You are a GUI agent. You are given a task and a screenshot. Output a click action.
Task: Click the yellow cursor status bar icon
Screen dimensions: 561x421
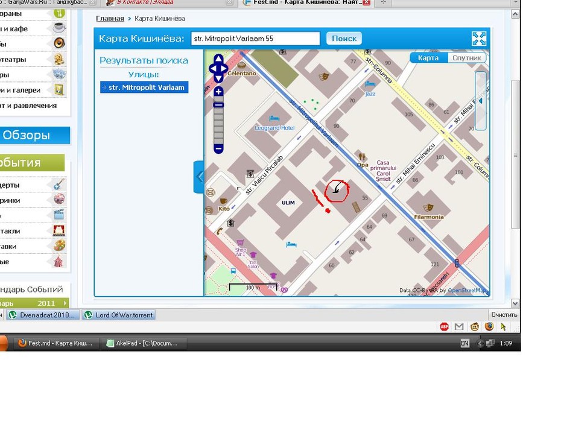(x=504, y=326)
